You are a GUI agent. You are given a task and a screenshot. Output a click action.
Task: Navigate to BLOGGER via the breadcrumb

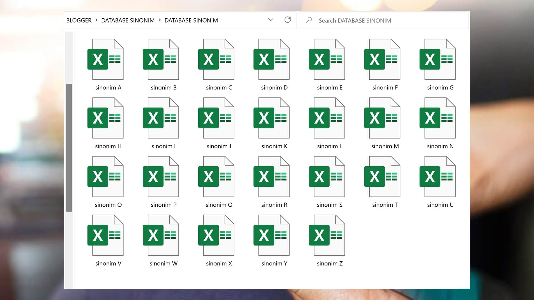79,20
